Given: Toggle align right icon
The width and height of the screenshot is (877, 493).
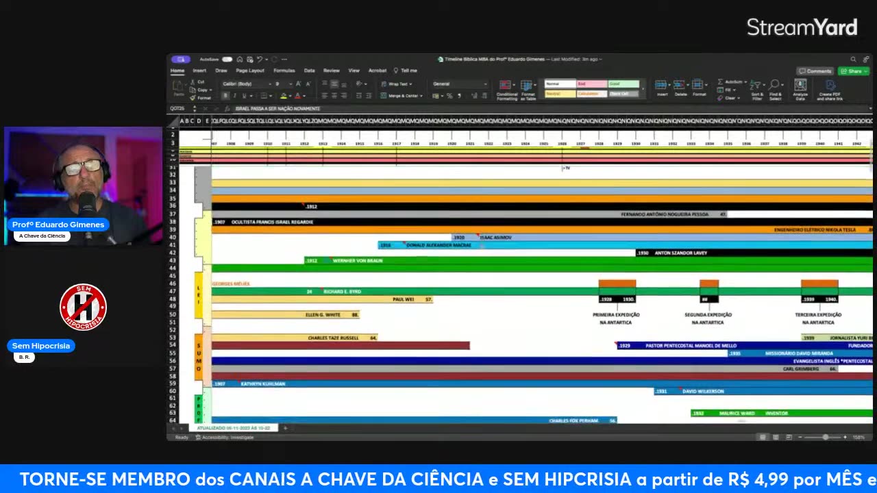Looking at the screenshot, I should point(343,96).
